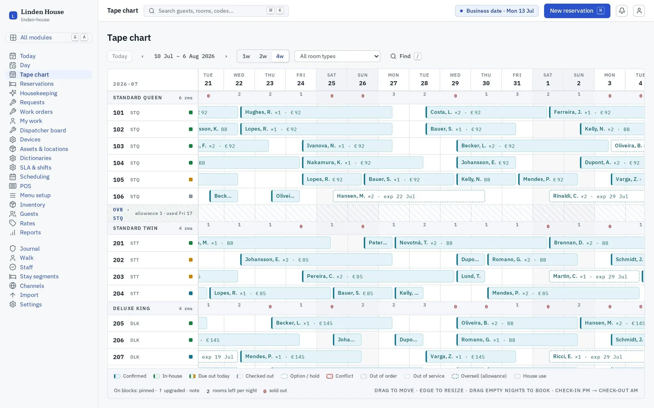The height and width of the screenshot is (408, 654).
Task: Click the New reservation button
Action: (x=577, y=11)
